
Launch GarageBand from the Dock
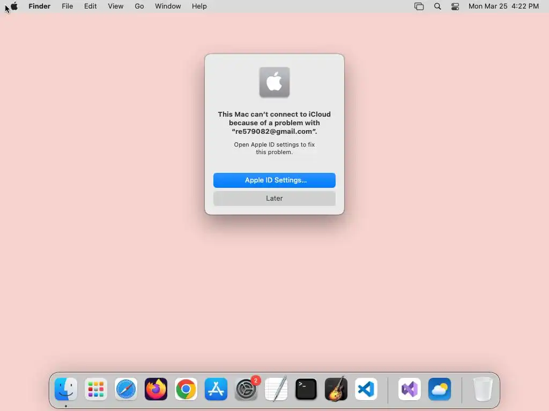click(336, 389)
